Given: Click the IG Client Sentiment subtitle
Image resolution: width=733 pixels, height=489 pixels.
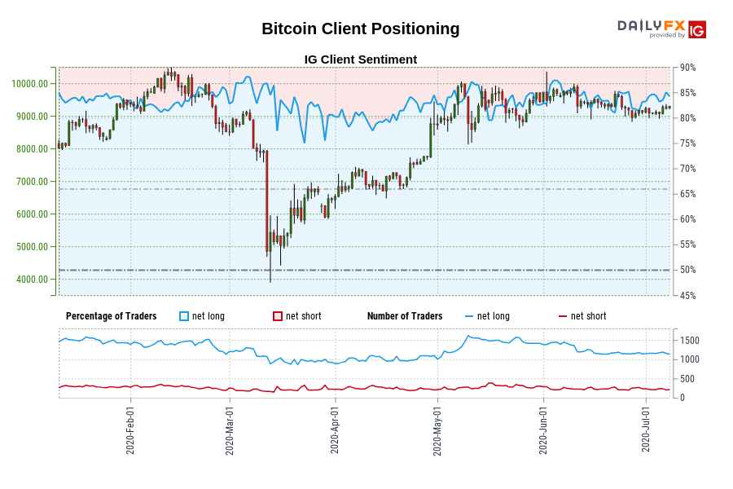Looking at the screenshot, I should (361, 59).
